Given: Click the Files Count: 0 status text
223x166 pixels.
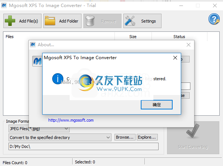Looking at the screenshot, I should (x=15, y=163).
